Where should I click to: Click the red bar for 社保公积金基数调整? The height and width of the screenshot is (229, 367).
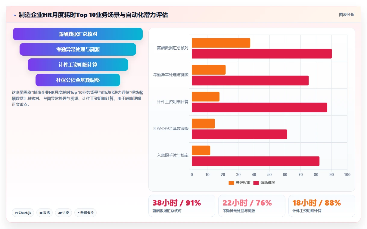pyautogui.click(x=239, y=134)
